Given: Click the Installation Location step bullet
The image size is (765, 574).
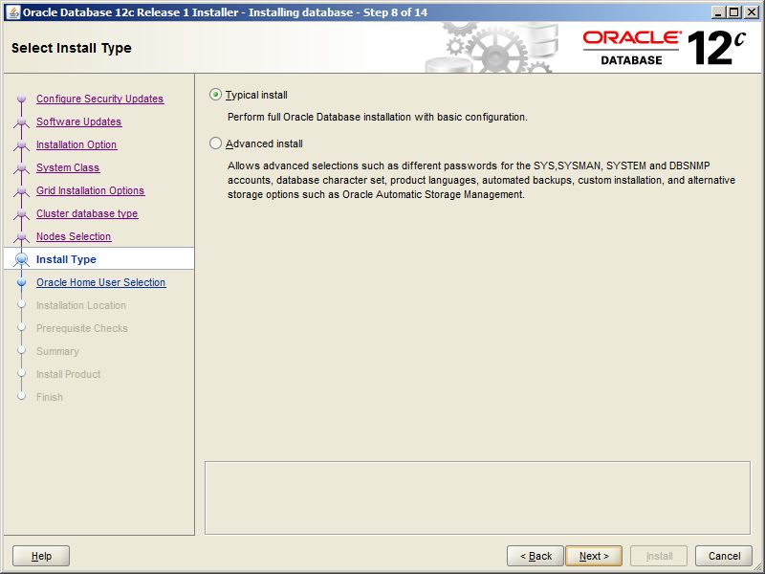Looking at the screenshot, I should point(21,304).
